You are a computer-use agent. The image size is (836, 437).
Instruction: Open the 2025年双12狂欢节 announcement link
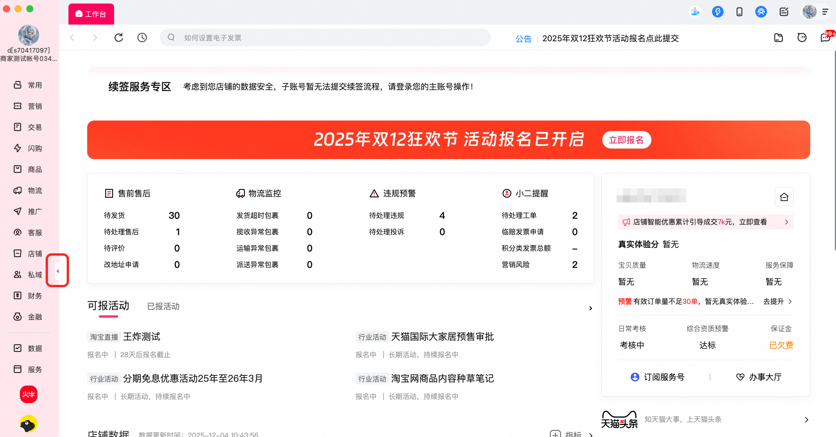click(x=610, y=38)
